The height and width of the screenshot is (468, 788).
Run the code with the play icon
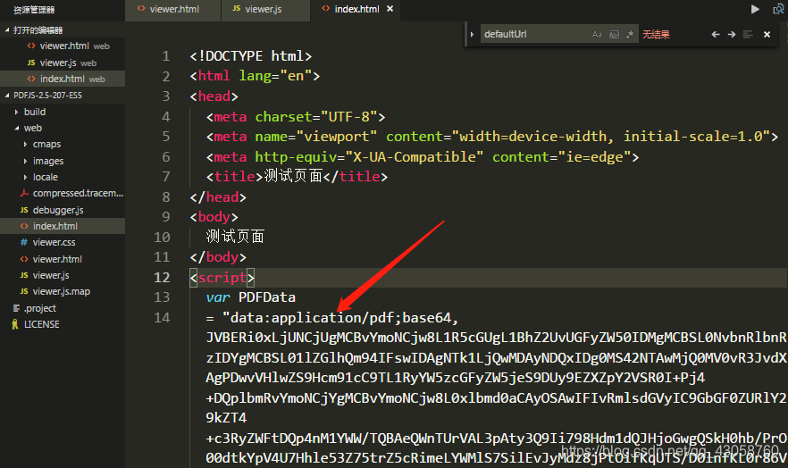tap(755, 9)
